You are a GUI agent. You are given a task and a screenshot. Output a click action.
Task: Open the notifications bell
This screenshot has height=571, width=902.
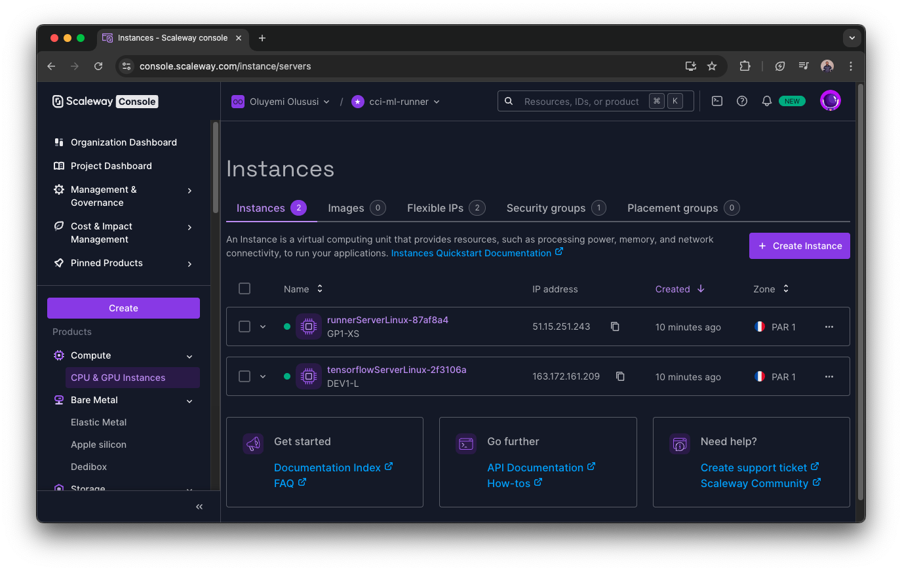click(x=766, y=101)
